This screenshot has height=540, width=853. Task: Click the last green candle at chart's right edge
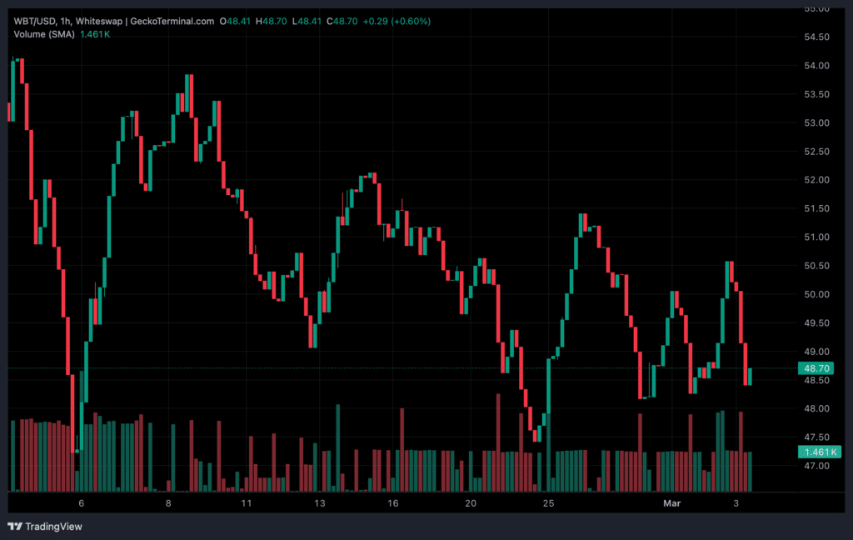click(x=751, y=377)
